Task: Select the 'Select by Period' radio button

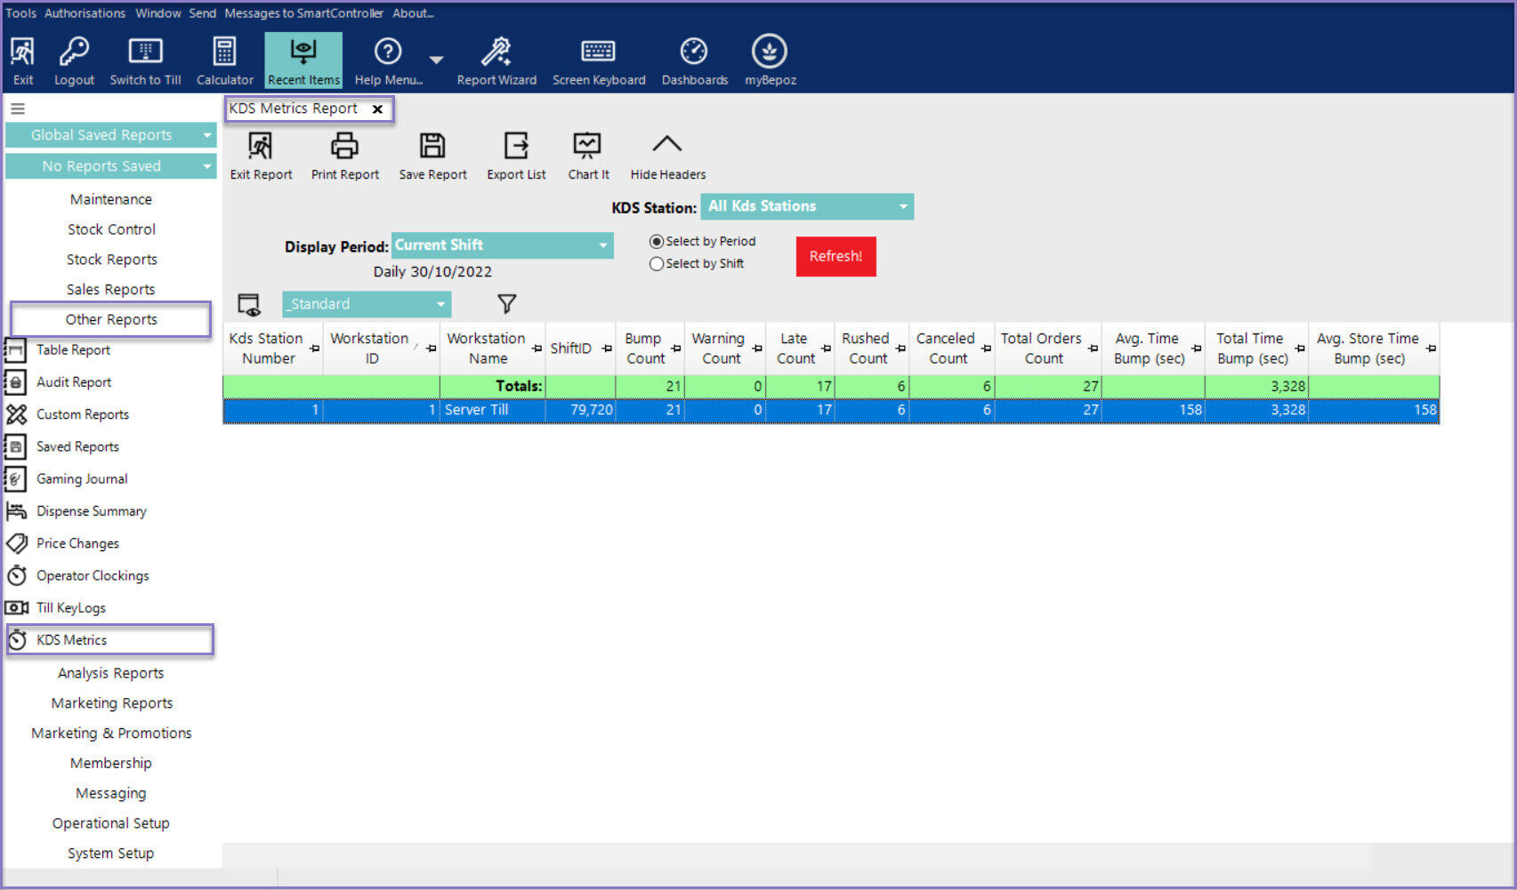Action: [657, 242]
